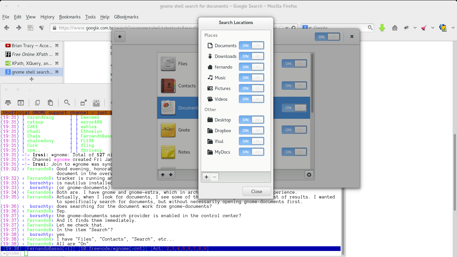457x257 pixels.
Task: Open the File menu
Action: tap(6, 17)
